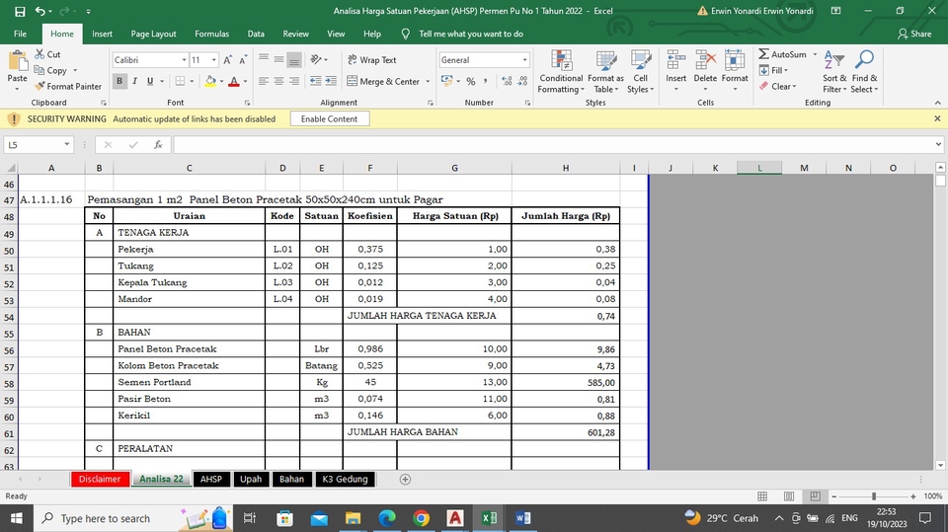948x532 pixels.
Task: Open Excel from the Windows taskbar
Action: (489, 518)
